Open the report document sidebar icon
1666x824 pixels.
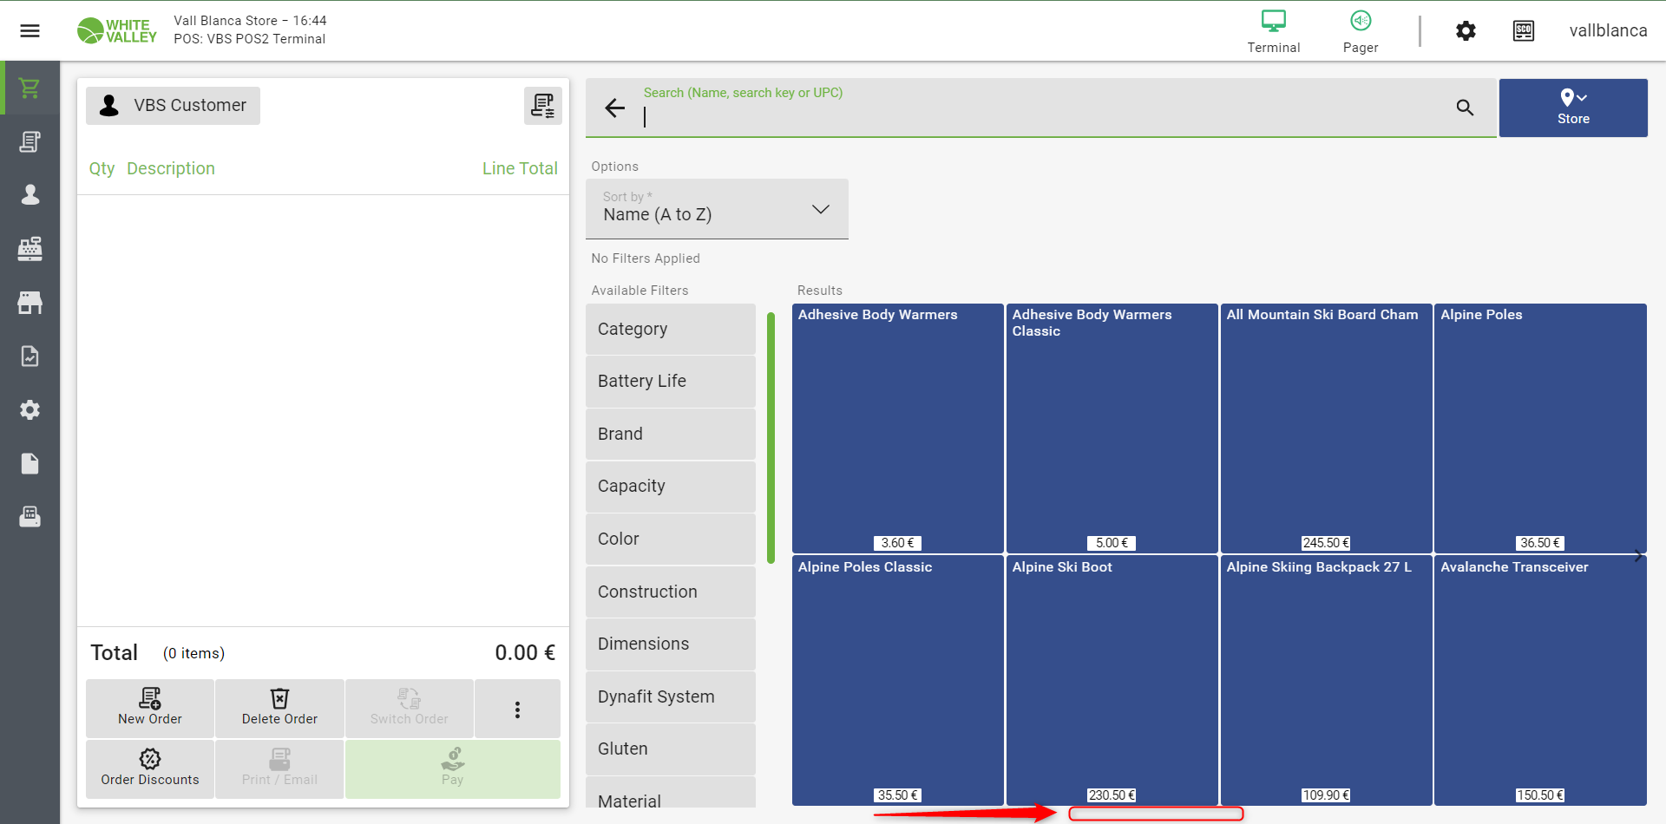[30, 356]
